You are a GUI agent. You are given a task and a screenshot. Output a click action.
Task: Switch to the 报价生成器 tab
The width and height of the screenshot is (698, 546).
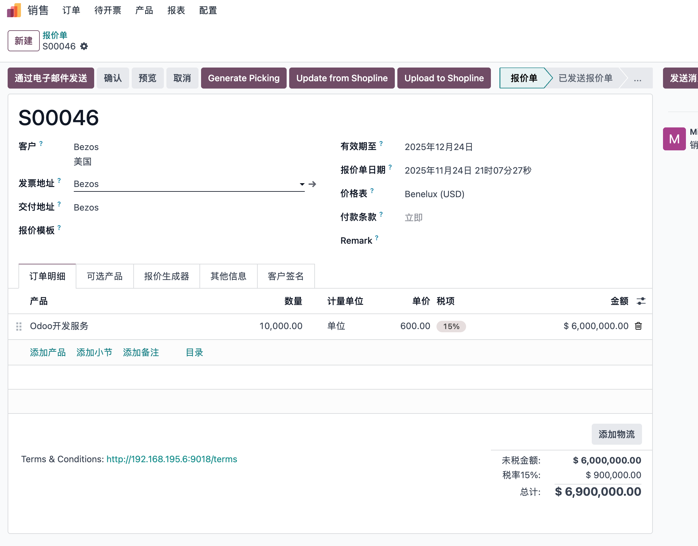pos(166,276)
